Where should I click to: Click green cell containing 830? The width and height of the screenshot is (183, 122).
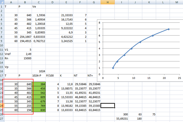tap(39, 110)
